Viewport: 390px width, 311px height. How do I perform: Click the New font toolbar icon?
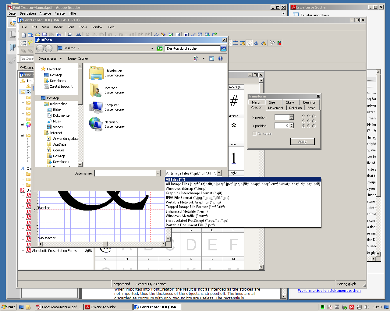pyautogui.click(x=23, y=35)
